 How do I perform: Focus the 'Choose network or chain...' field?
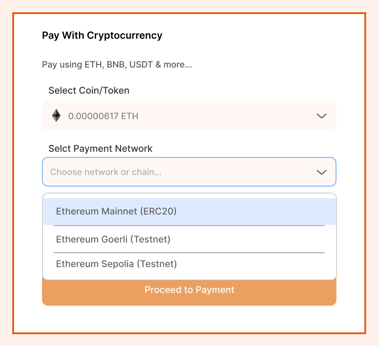175,172
